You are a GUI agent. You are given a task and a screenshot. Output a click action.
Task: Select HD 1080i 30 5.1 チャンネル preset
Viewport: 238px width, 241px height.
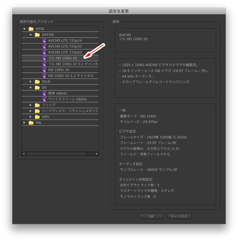pos(71,76)
